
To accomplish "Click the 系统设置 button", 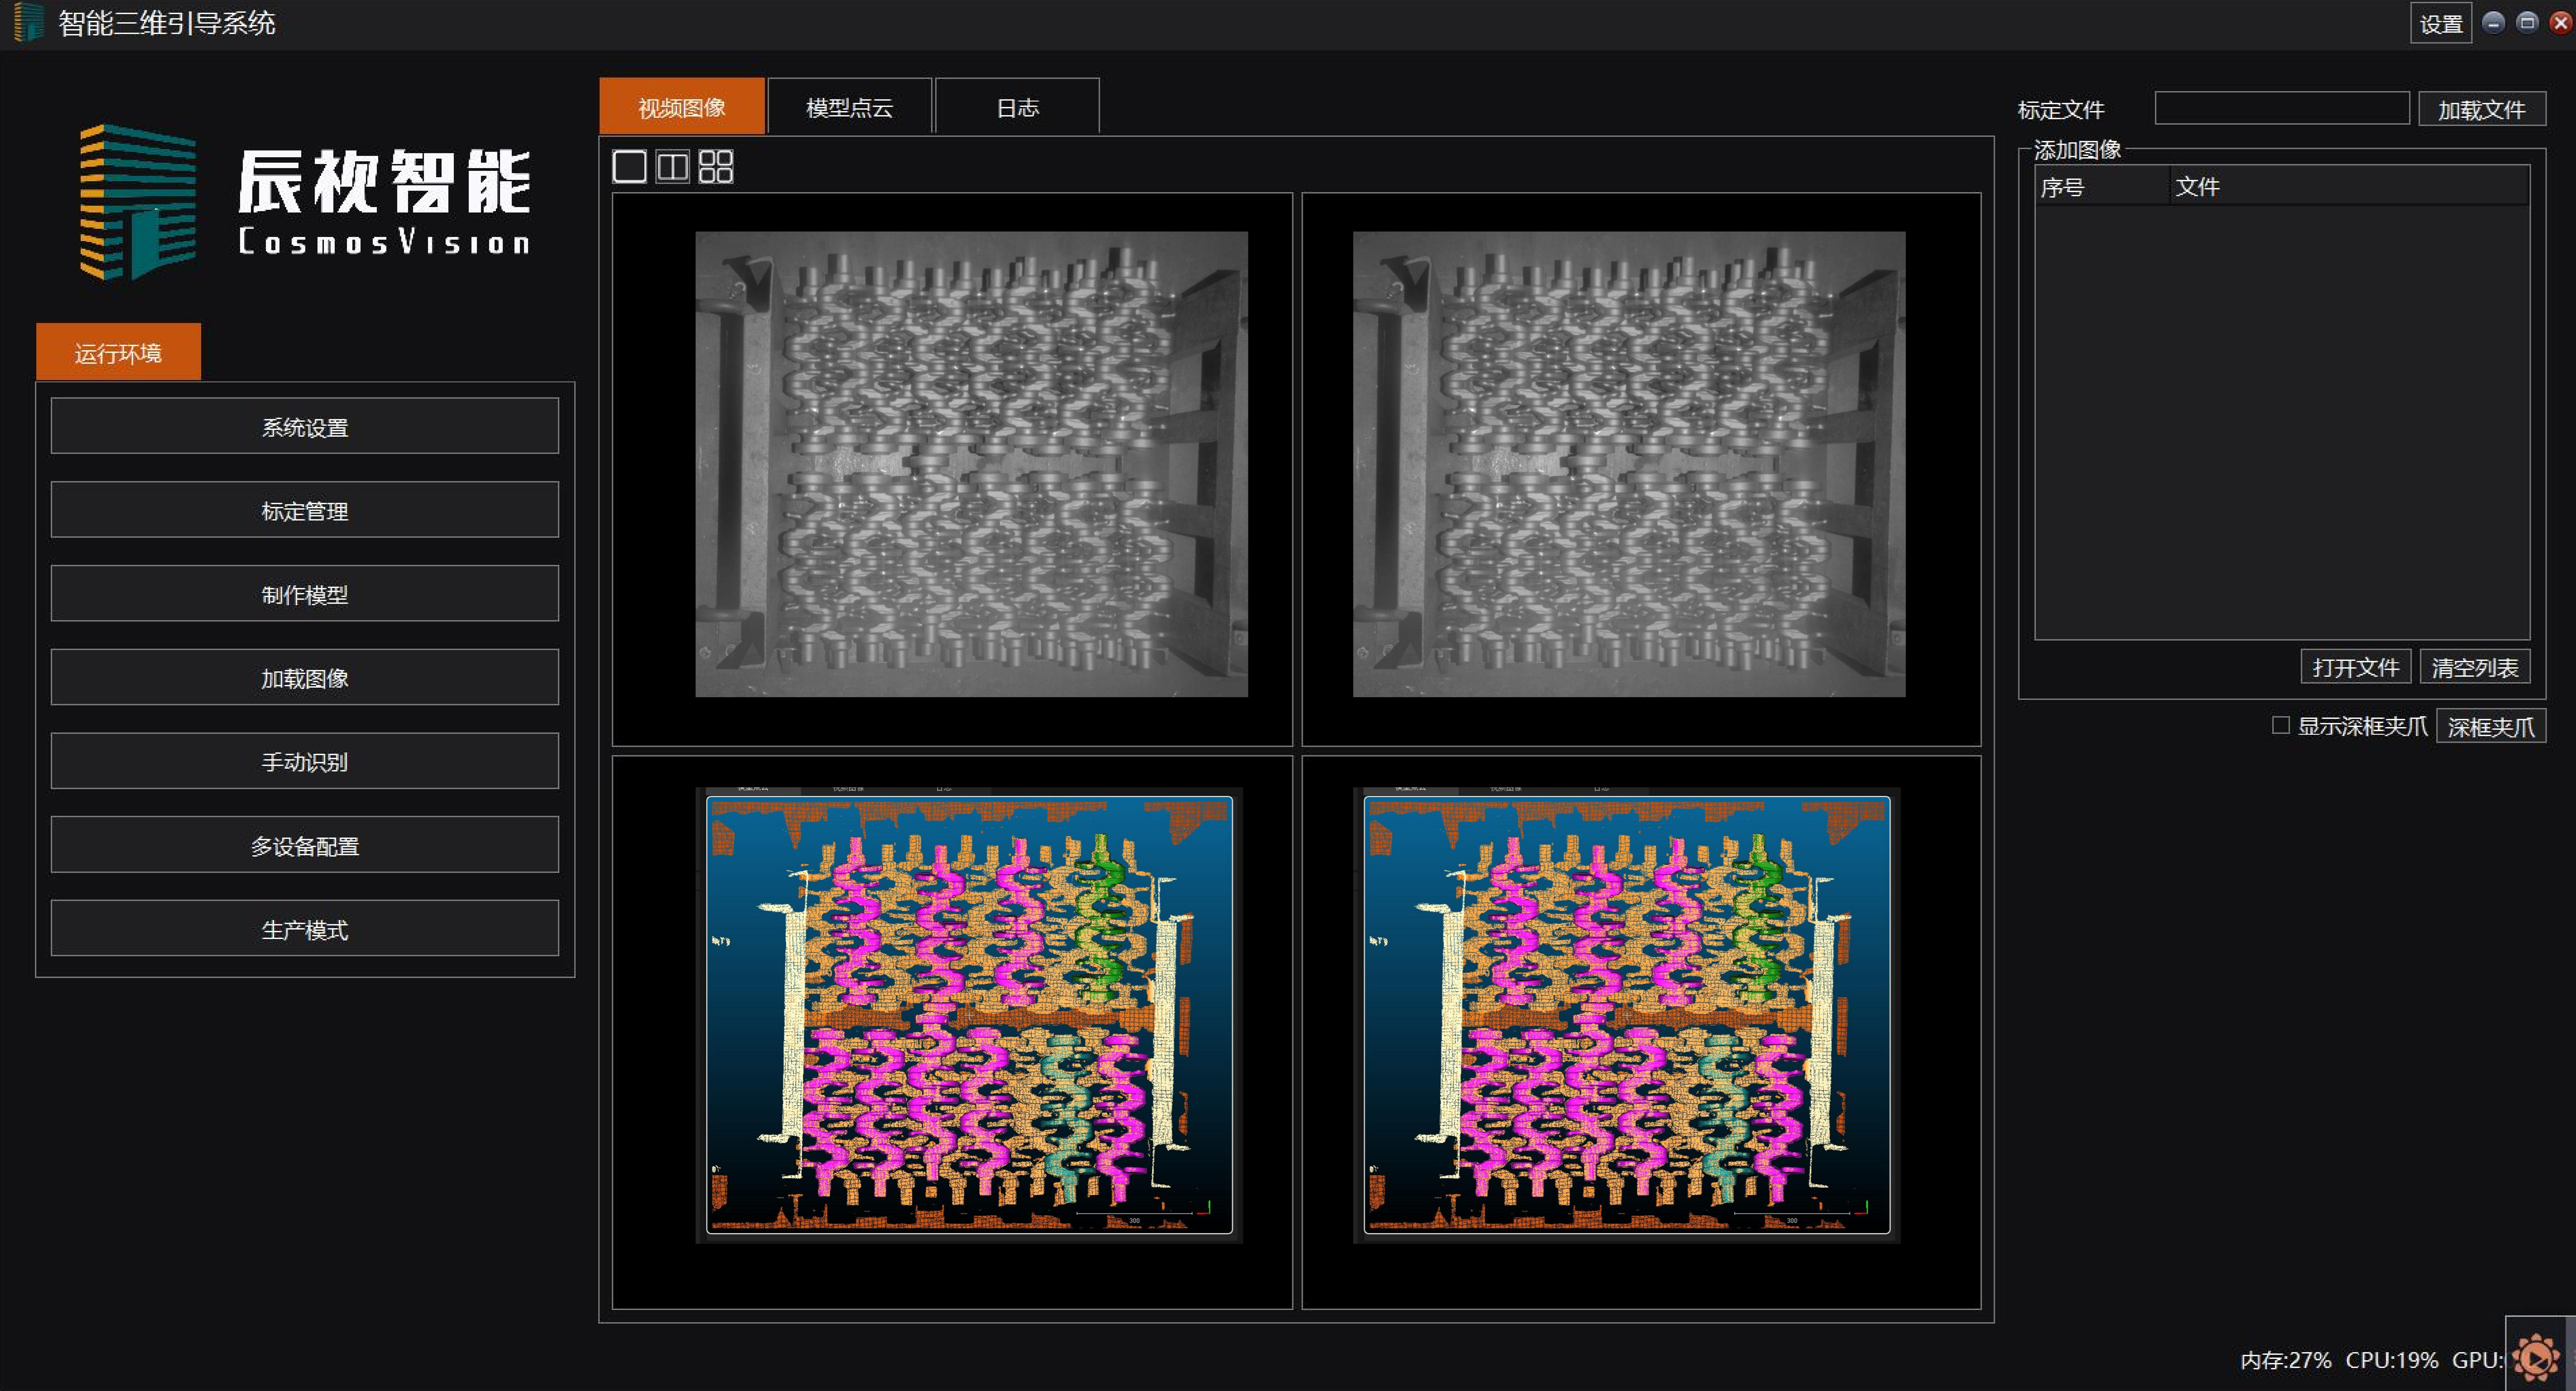I will 305,426.
